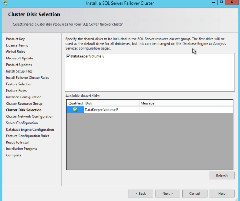
Task: Go to Feature Selection step
Action: pos(19,84)
